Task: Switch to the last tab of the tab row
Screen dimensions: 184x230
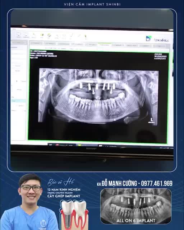Action: pos(159,46)
